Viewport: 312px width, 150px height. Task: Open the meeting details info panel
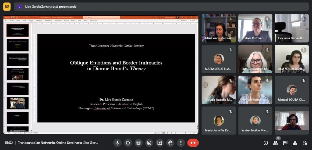pyautogui.click(x=266, y=143)
